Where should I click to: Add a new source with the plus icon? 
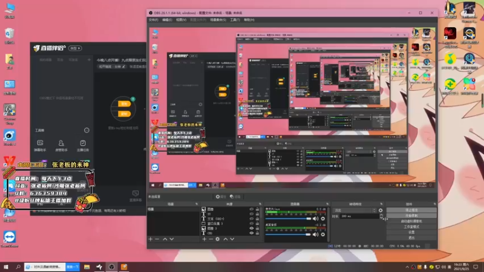204,239
